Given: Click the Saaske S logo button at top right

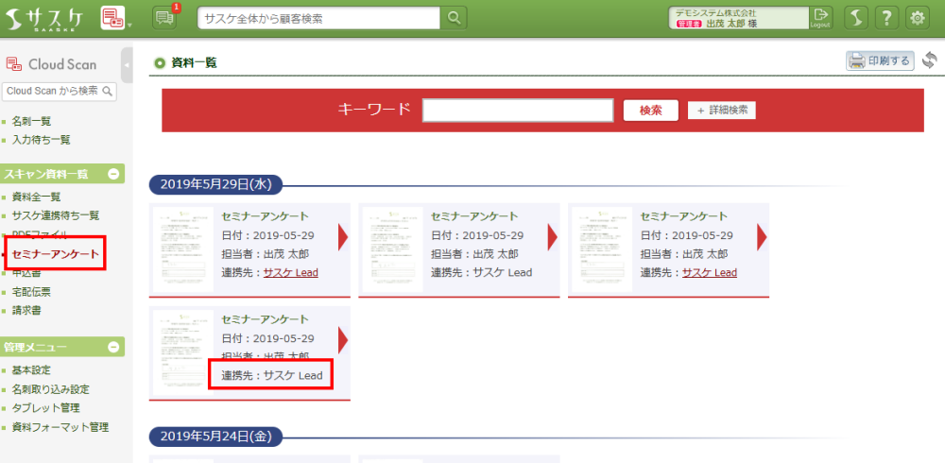Looking at the screenshot, I should tap(855, 17).
